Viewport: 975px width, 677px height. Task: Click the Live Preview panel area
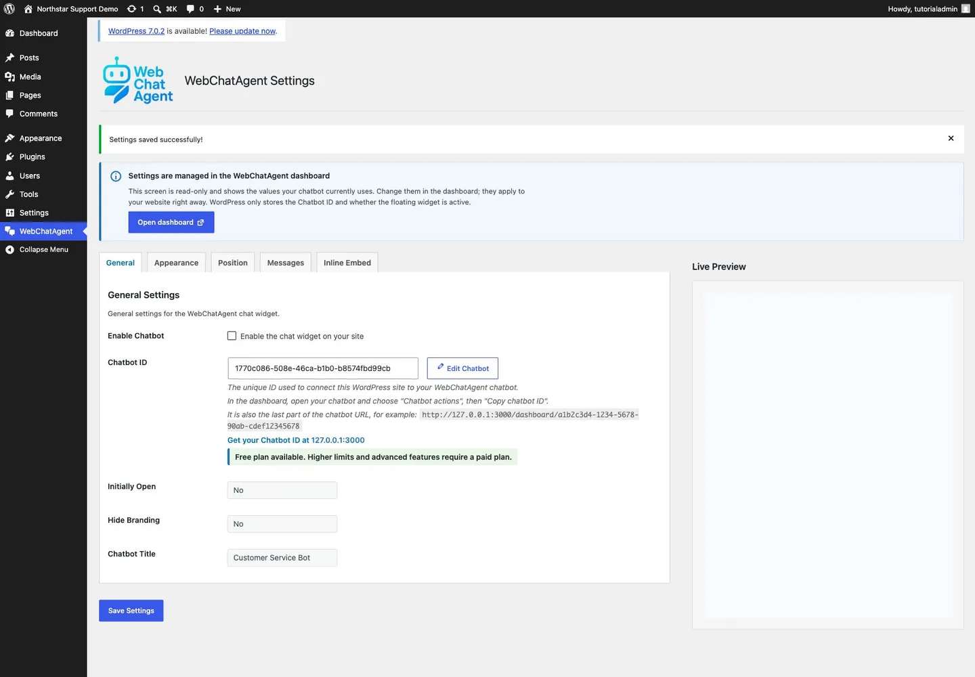click(x=827, y=455)
